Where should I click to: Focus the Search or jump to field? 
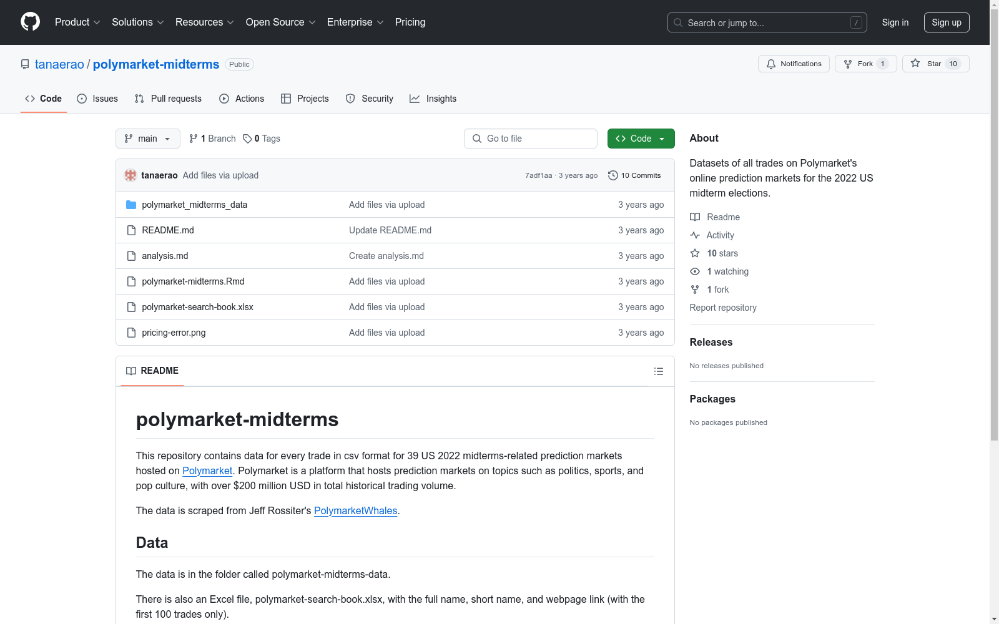click(767, 22)
